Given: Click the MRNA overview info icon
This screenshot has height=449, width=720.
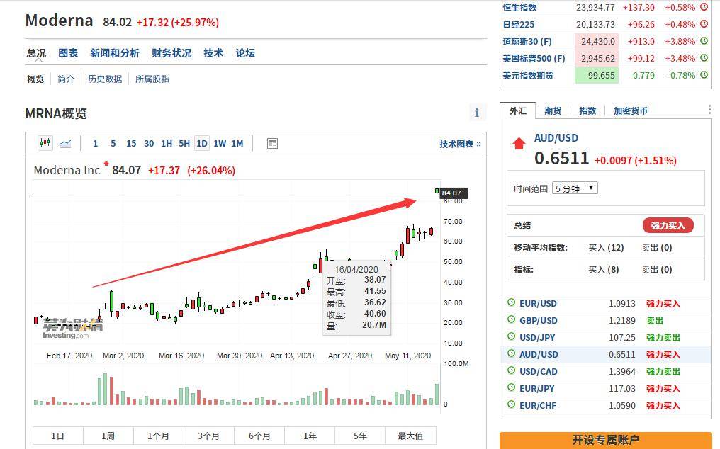Looking at the screenshot, I should pyautogui.click(x=477, y=113).
